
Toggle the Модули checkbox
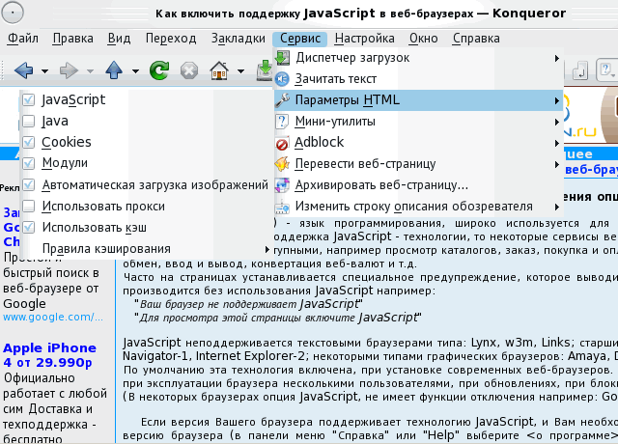point(29,163)
